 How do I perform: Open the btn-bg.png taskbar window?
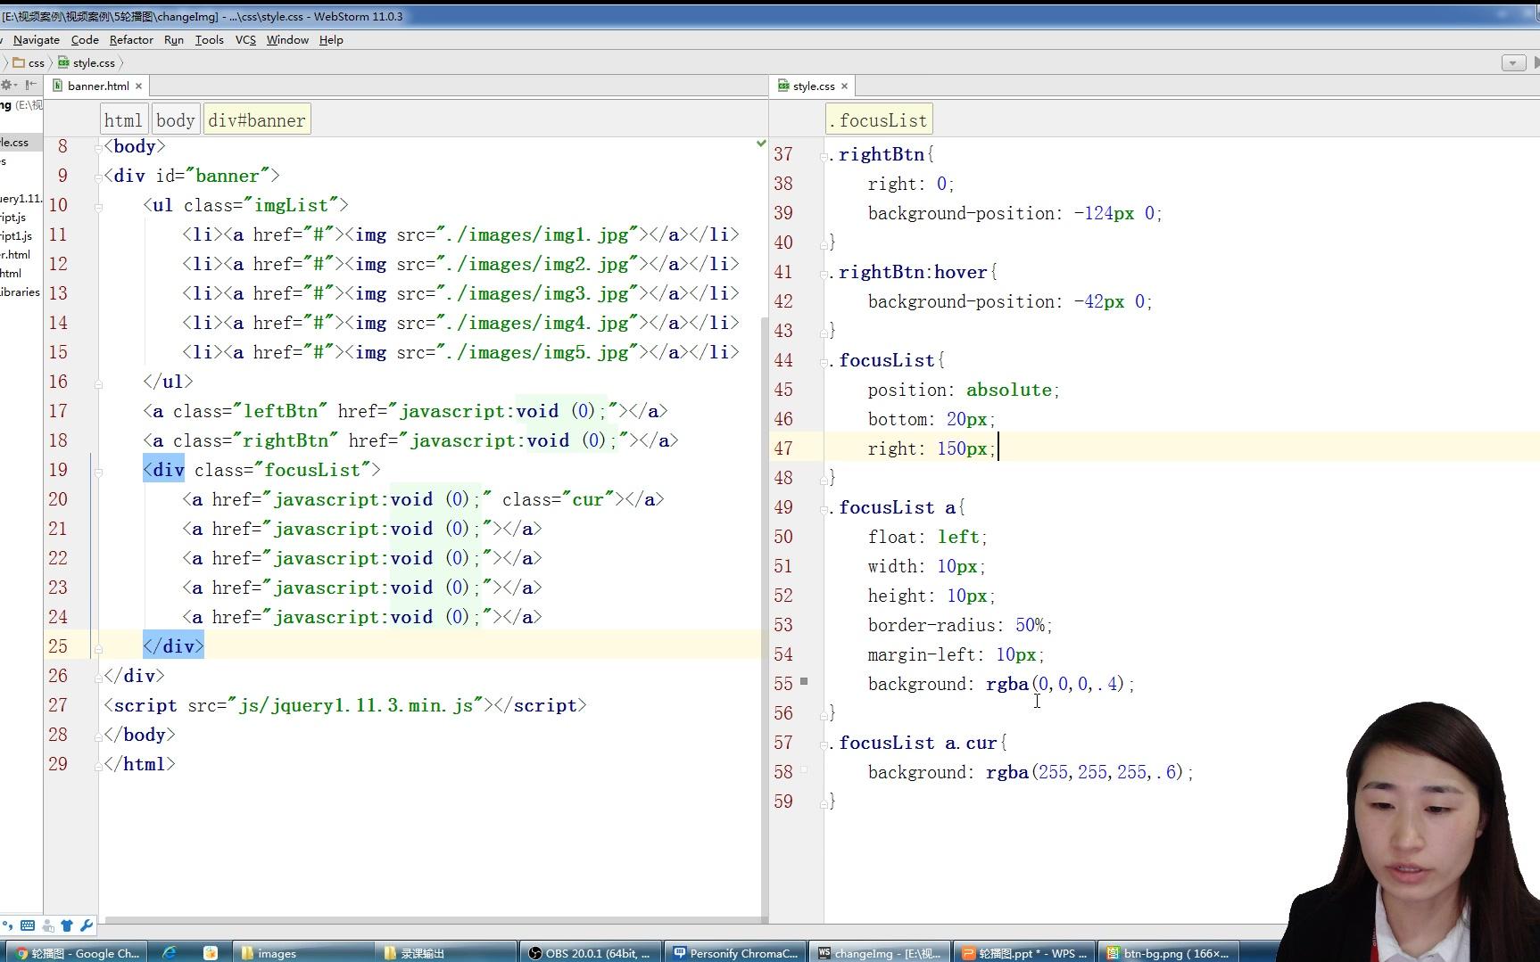pyautogui.click(x=1171, y=952)
